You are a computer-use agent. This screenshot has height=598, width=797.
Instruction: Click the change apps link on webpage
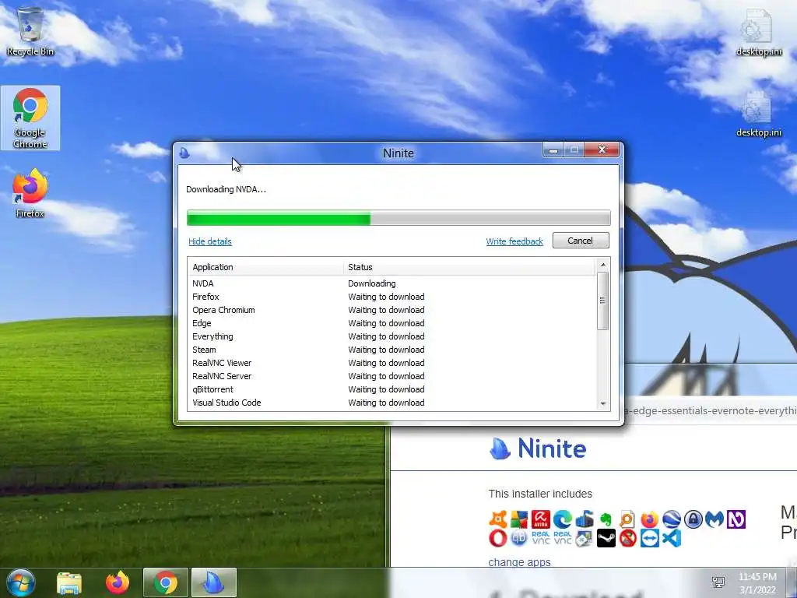(519, 562)
